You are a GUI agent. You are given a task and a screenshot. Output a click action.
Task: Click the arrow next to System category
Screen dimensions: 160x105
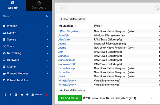tap(48, 33)
